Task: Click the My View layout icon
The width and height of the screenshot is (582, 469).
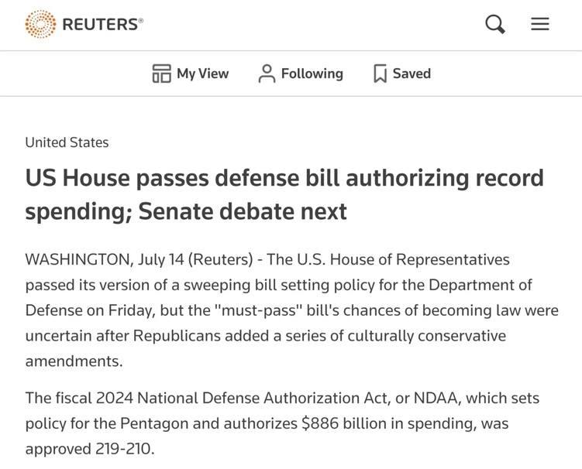Action: [161, 74]
